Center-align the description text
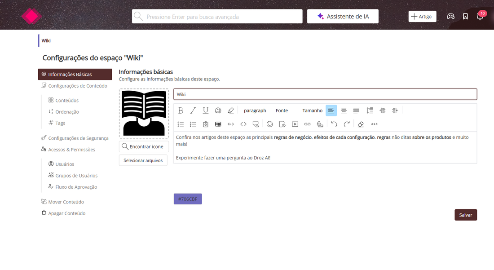This screenshot has height=270, width=494. click(x=344, y=111)
